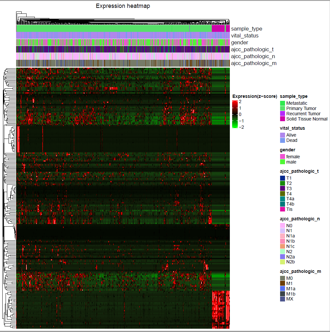Viewport: 330px width, 332px height.
Task: Click the ajcc_pathologic_t row label
Action: [252, 50]
